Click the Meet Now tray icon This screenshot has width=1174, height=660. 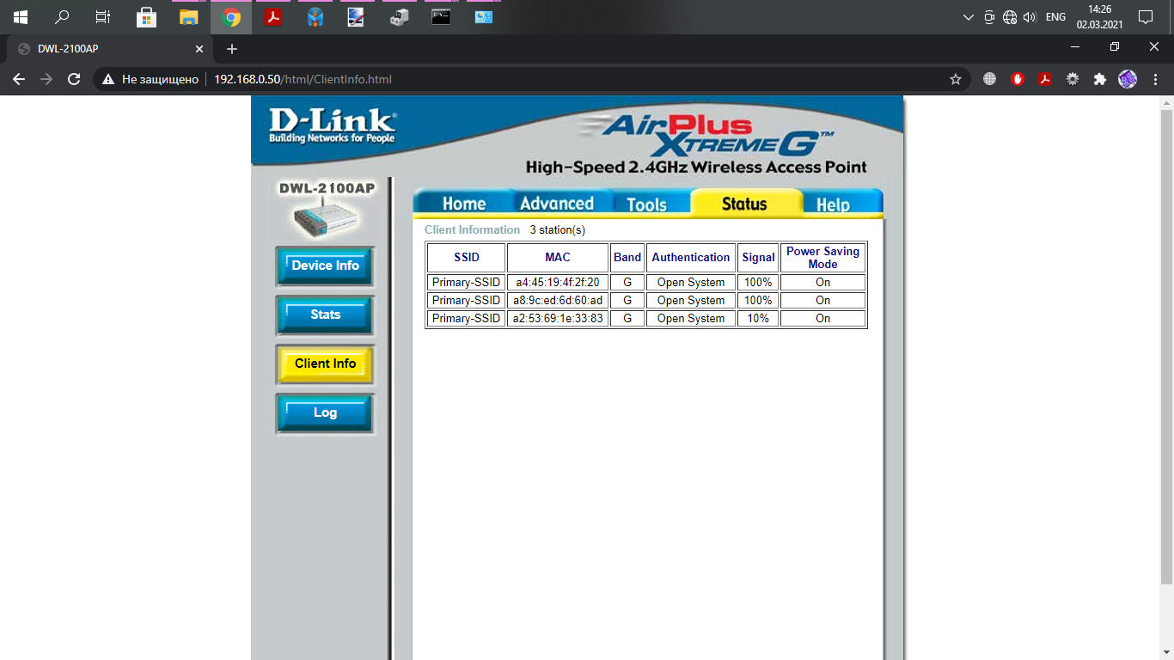pos(989,17)
